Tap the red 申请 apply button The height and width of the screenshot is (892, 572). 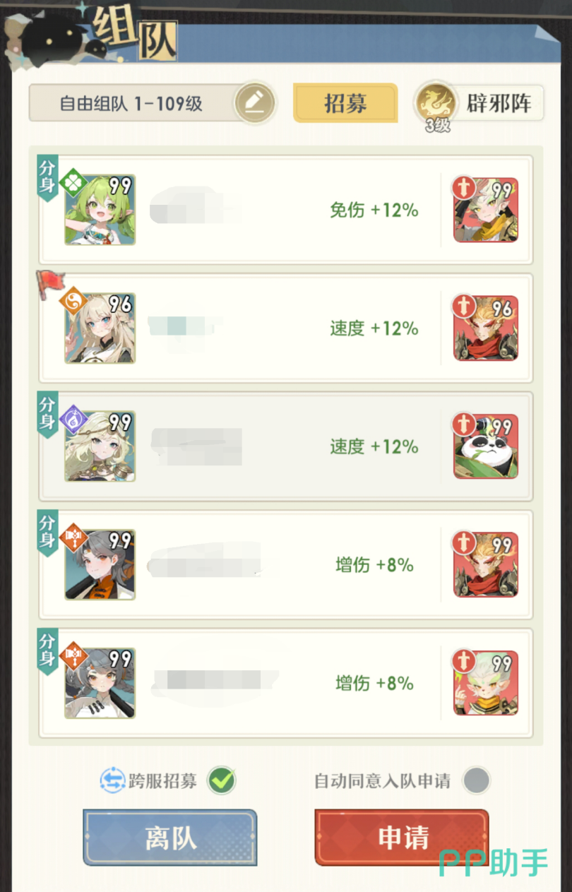tap(402, 838)
